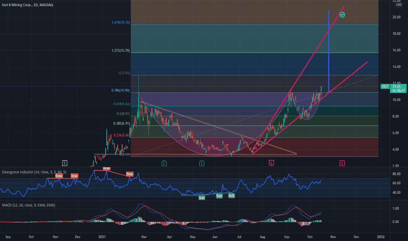This screenshot has width=408, height=241.
Task: Click the 2021 label on time axis
Action: click(102, 237)
